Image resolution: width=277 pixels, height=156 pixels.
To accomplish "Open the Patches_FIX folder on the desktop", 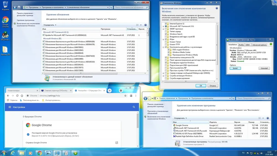I will 5,51.
